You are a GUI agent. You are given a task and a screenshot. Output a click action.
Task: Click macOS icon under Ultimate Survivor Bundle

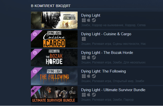coord(88,95)
